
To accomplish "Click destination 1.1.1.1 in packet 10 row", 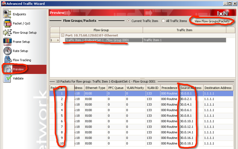I will point(209,143).
